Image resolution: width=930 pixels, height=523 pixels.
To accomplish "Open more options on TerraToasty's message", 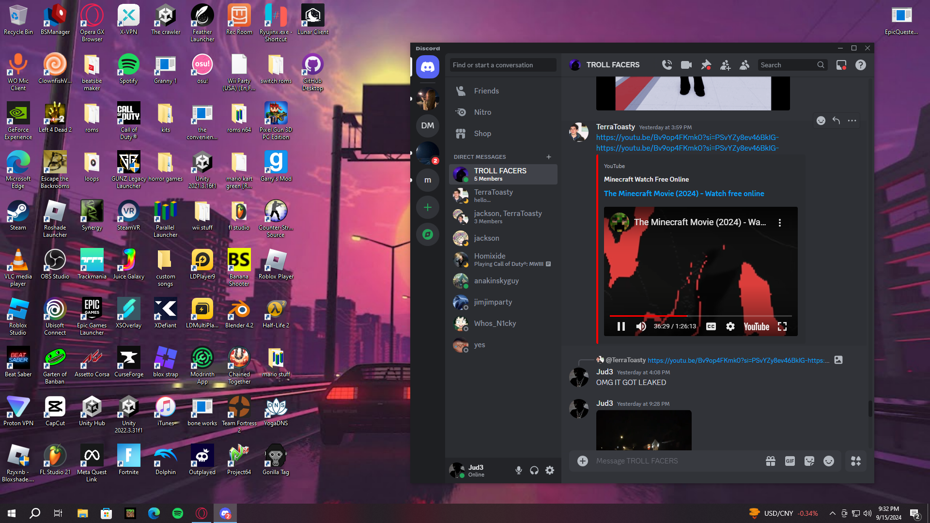I will [x=852, y=121].
